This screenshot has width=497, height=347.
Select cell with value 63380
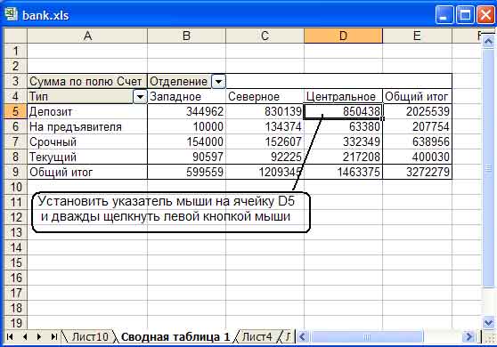tap(343, 126)
